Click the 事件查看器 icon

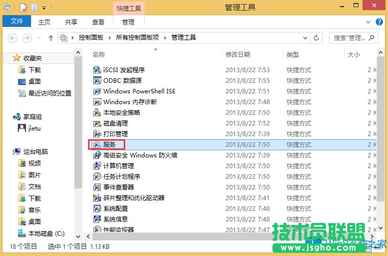click(97, 187)
